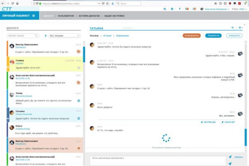Open the Все текущие filter dropdown
This screenshot has width=249, height=166.
[x=64, y=36]
